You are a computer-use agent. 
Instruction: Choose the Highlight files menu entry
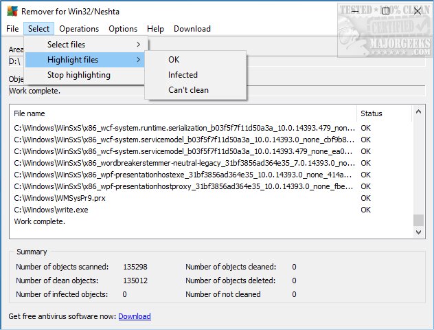point(84,60)
